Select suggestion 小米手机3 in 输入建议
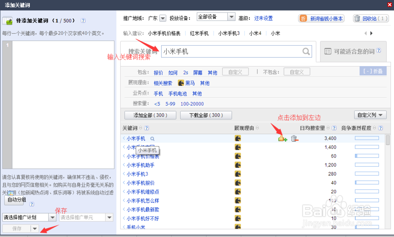This screenshot has width=394, height=237. pyautogui.click(x=229, y=33)
